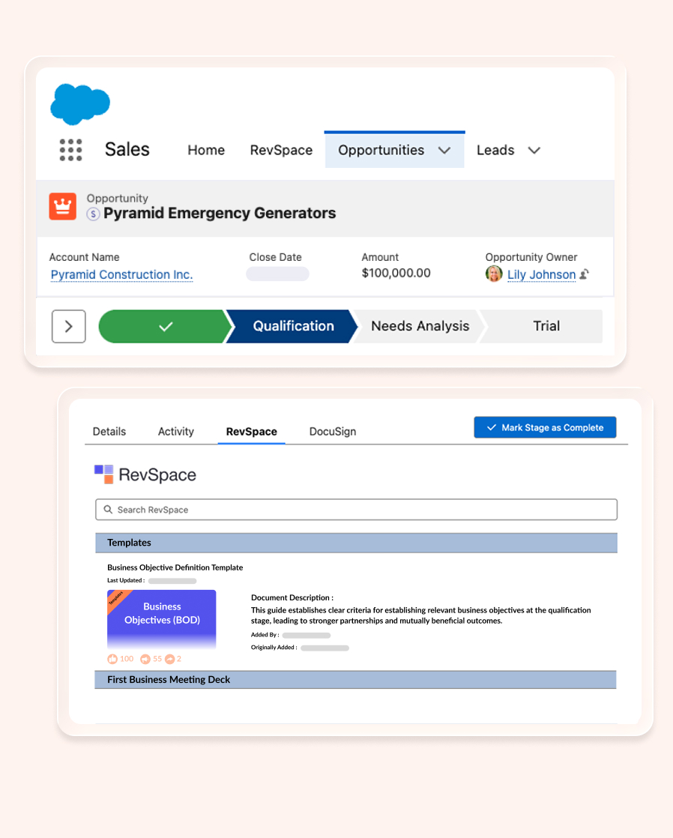Click Lily Johnson's avatar picture
The width and height of the screenshot is (673, 838).
(x=494, y=274)
